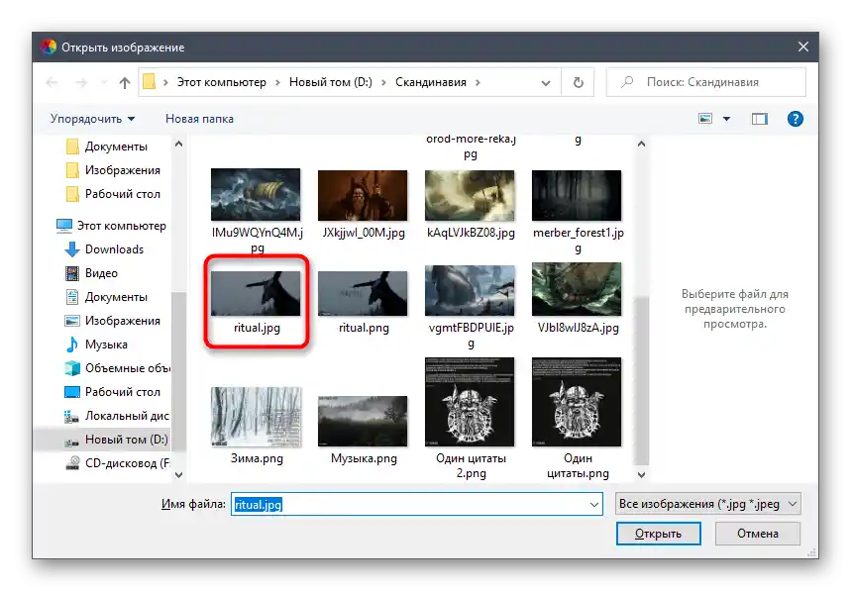The width and height of the screenshot is (851, 591).
Task: Select Музыка folder in sidebar
Action: point(106,345)
